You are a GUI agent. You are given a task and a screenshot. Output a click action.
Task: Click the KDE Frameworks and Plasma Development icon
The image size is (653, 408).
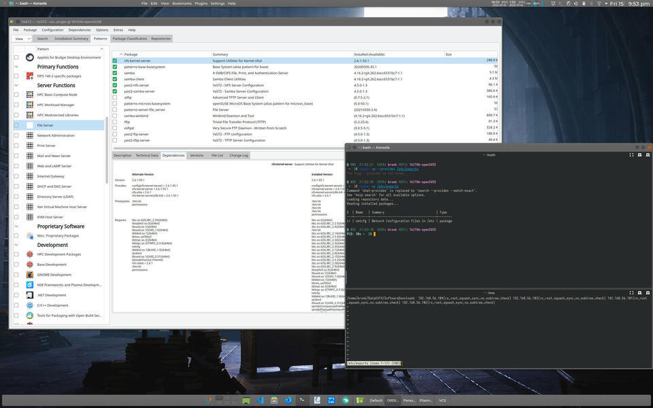tap(29, 285)
